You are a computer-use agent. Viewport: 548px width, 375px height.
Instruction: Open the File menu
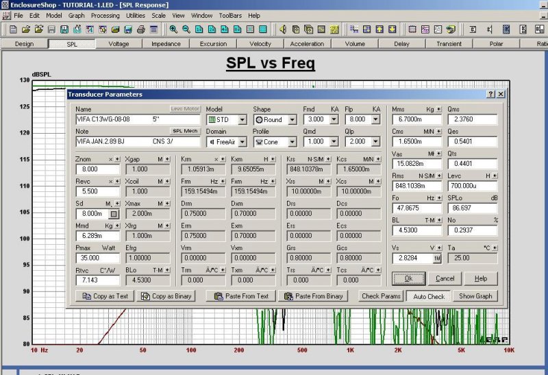(18, 15)
